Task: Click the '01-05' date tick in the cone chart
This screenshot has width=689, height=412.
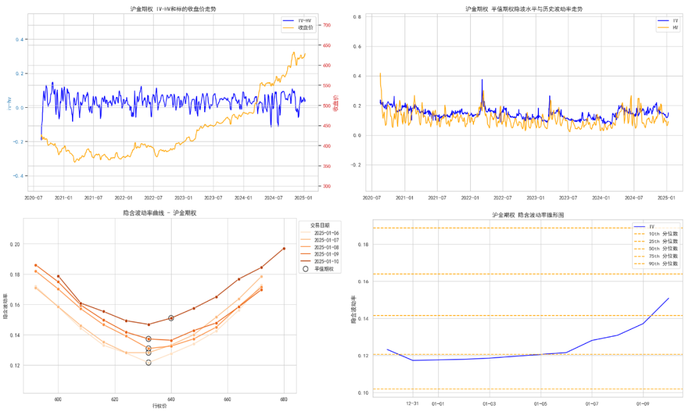Action: pos(540,404)
